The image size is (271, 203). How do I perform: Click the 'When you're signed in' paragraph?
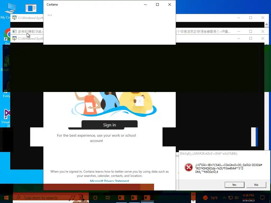coord(109,173)
